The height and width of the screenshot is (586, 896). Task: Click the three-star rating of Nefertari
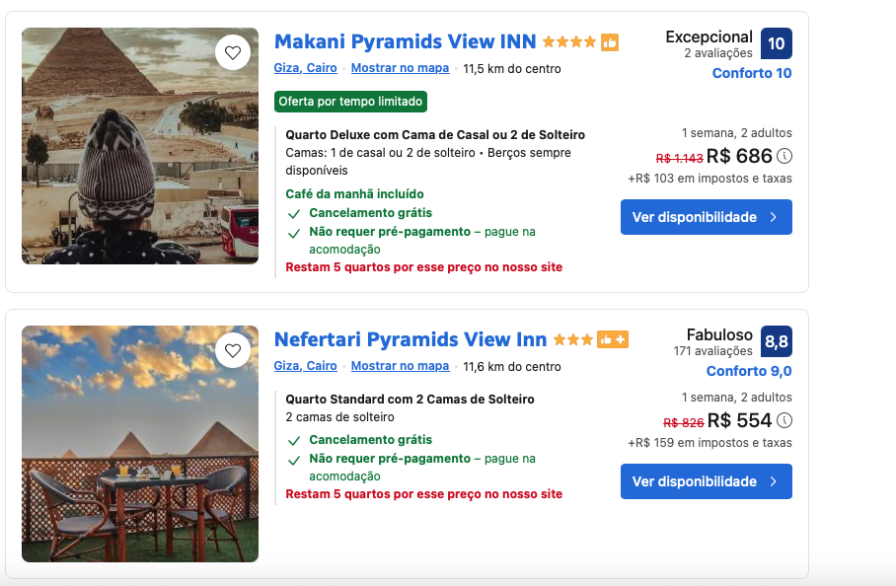pos(573,340)
